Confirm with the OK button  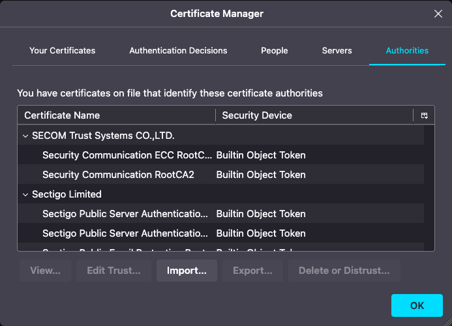click(417, 305)
